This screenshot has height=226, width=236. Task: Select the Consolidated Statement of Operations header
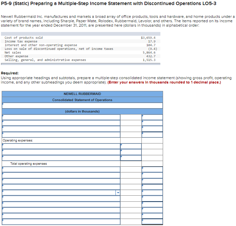[82, 100]
